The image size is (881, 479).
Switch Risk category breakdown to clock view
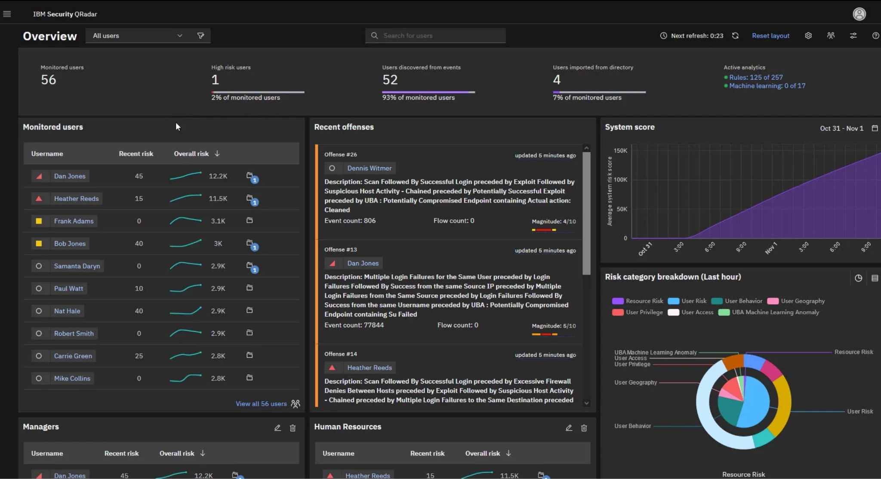coord(858,278)
